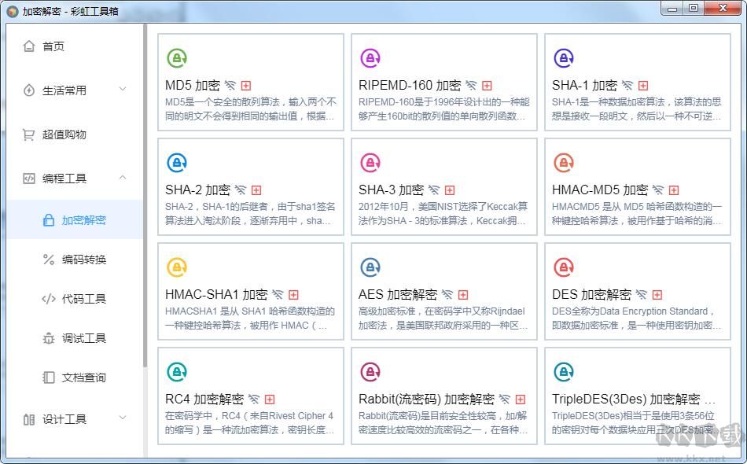This screenshot has width=747, height=464.
Task: Select the MD5 加密 green lock icon
Action: pyautogui.click(x=176, y=57)
